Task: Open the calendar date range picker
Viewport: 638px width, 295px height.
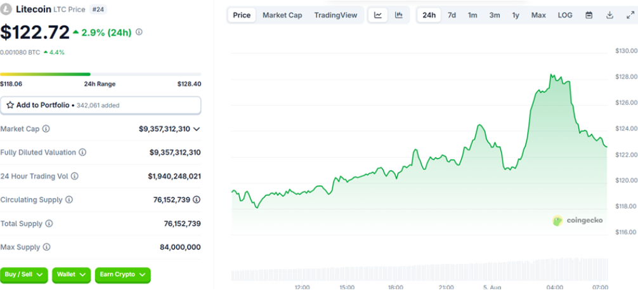Action: coord(589,15)
